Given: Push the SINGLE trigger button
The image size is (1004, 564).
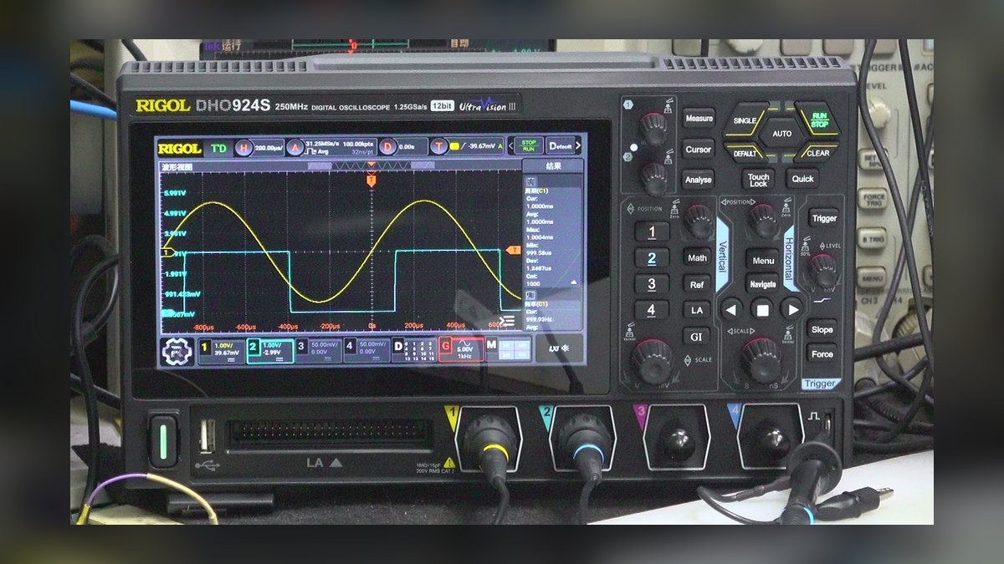Looking at the screenshot, I should click(x=745, y=120).
